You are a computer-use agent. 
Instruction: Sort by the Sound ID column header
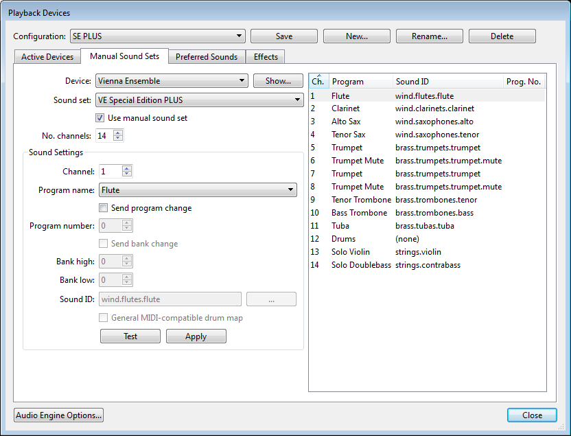(x=448, y=81)
